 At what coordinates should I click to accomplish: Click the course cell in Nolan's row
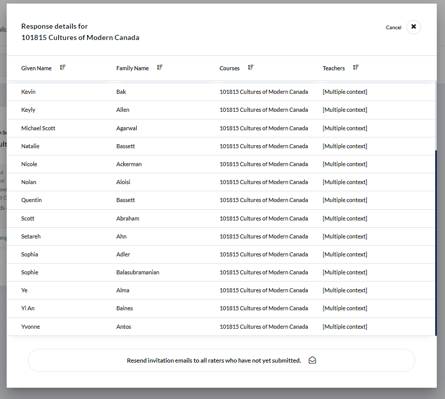point(264,182)
